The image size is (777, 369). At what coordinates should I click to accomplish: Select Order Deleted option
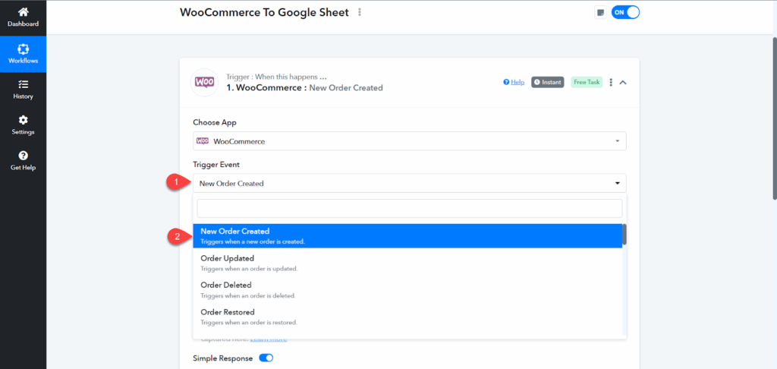tap(407, 289)
